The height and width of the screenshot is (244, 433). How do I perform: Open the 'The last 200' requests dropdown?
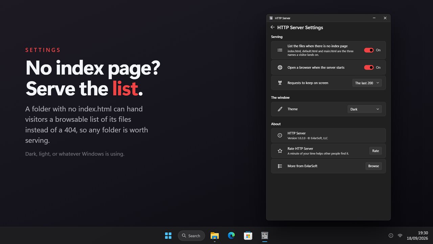[x=367, y=83]
